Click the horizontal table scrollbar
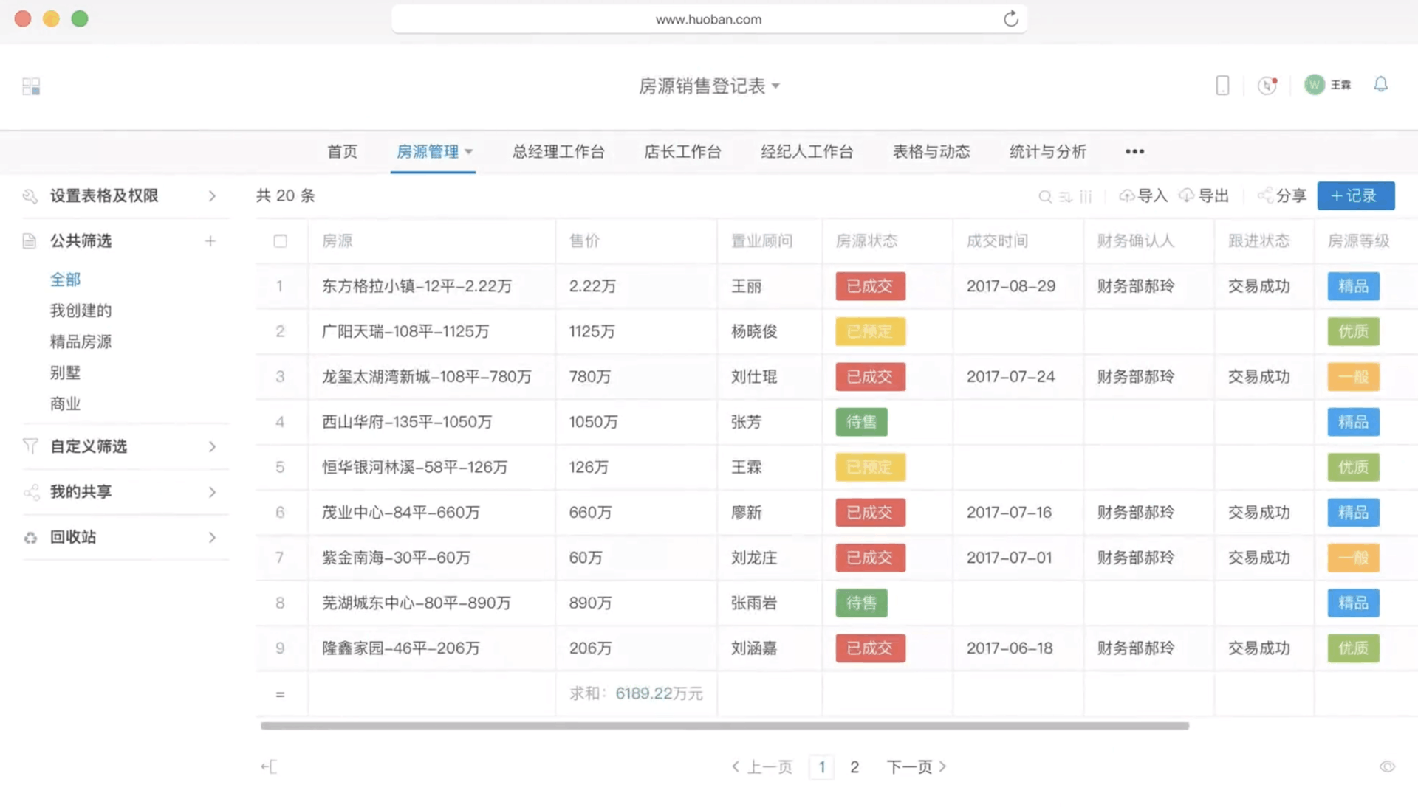 click(x=724, y=726)
